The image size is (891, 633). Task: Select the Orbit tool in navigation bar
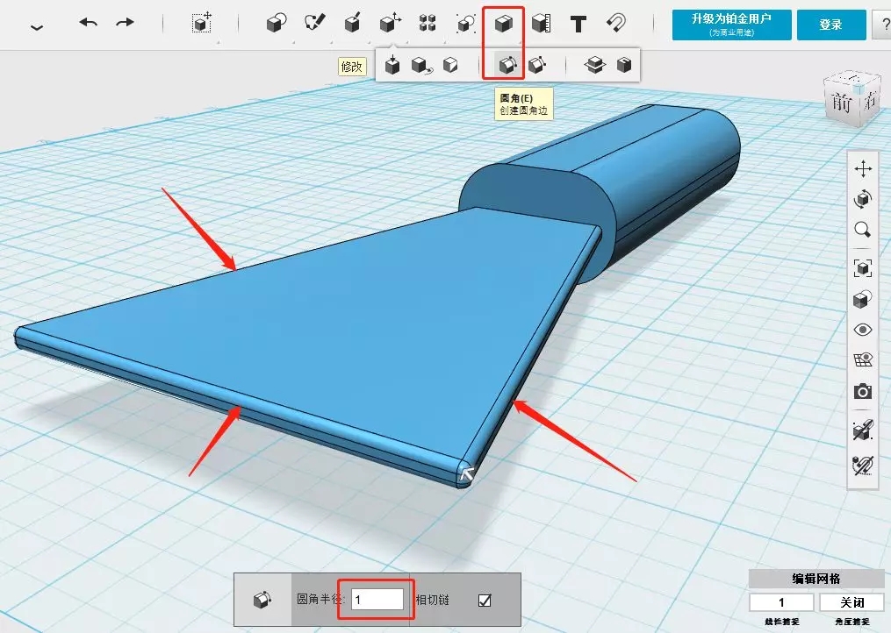point(863,199)
